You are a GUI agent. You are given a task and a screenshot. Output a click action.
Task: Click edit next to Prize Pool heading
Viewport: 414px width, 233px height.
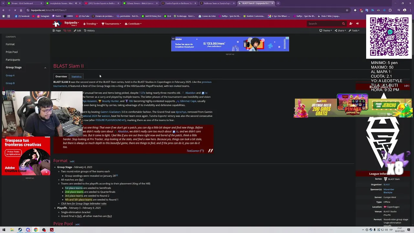77,224
